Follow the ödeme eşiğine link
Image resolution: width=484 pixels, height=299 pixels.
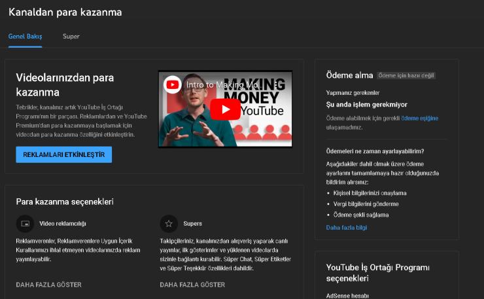[419, 118]
